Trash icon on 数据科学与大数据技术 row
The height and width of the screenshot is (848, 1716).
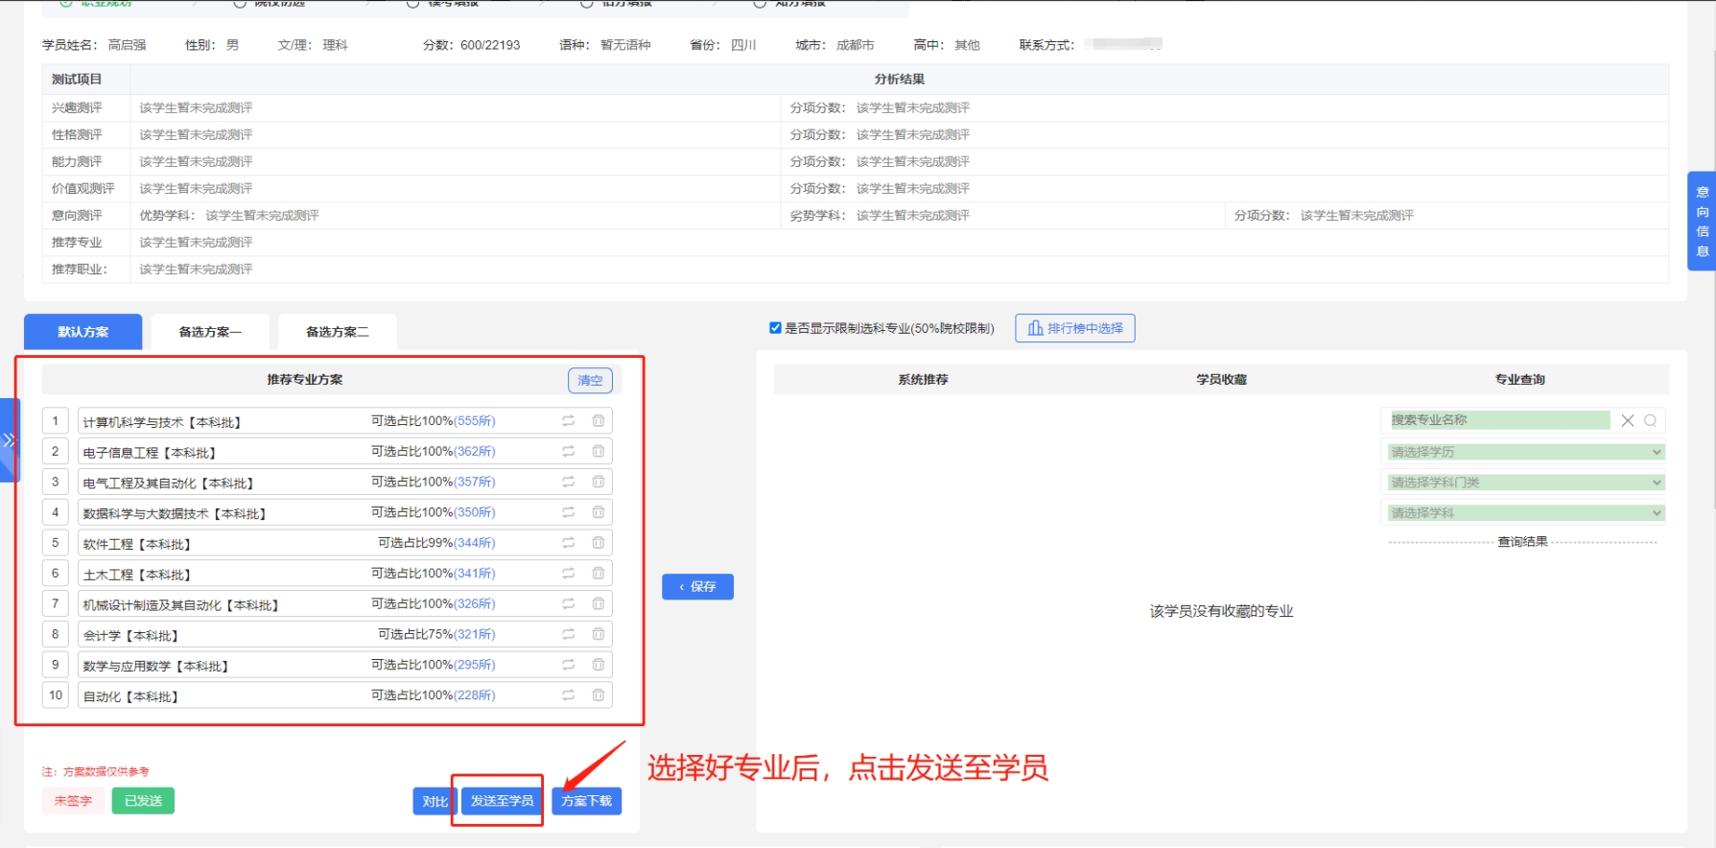598,512
